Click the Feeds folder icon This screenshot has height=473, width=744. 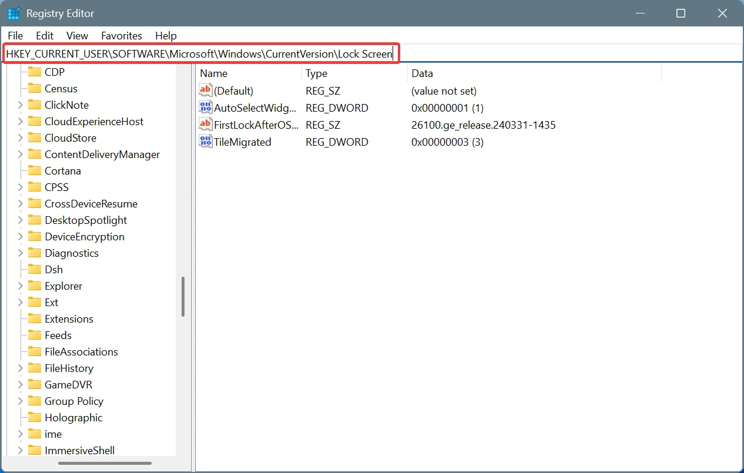[35, 335]
